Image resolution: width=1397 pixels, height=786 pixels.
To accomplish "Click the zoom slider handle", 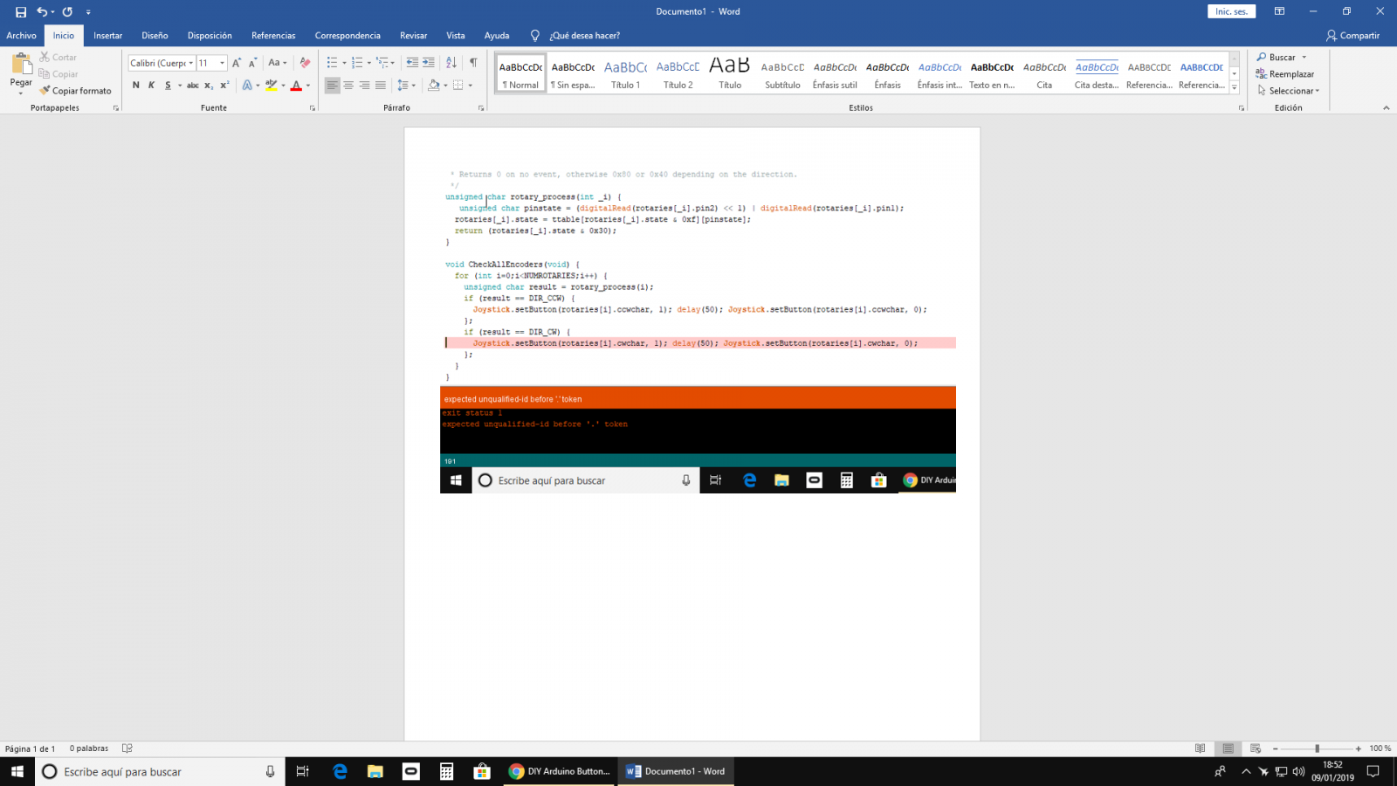I will 1317,748.
